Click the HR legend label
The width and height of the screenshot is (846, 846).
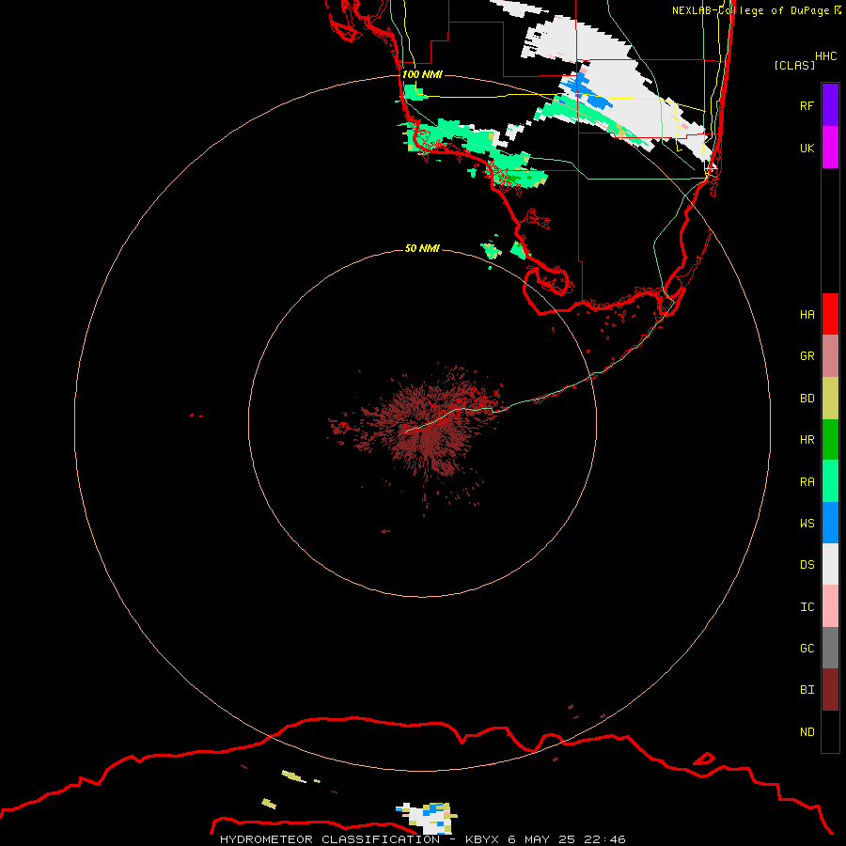click(x=807, y=440)
